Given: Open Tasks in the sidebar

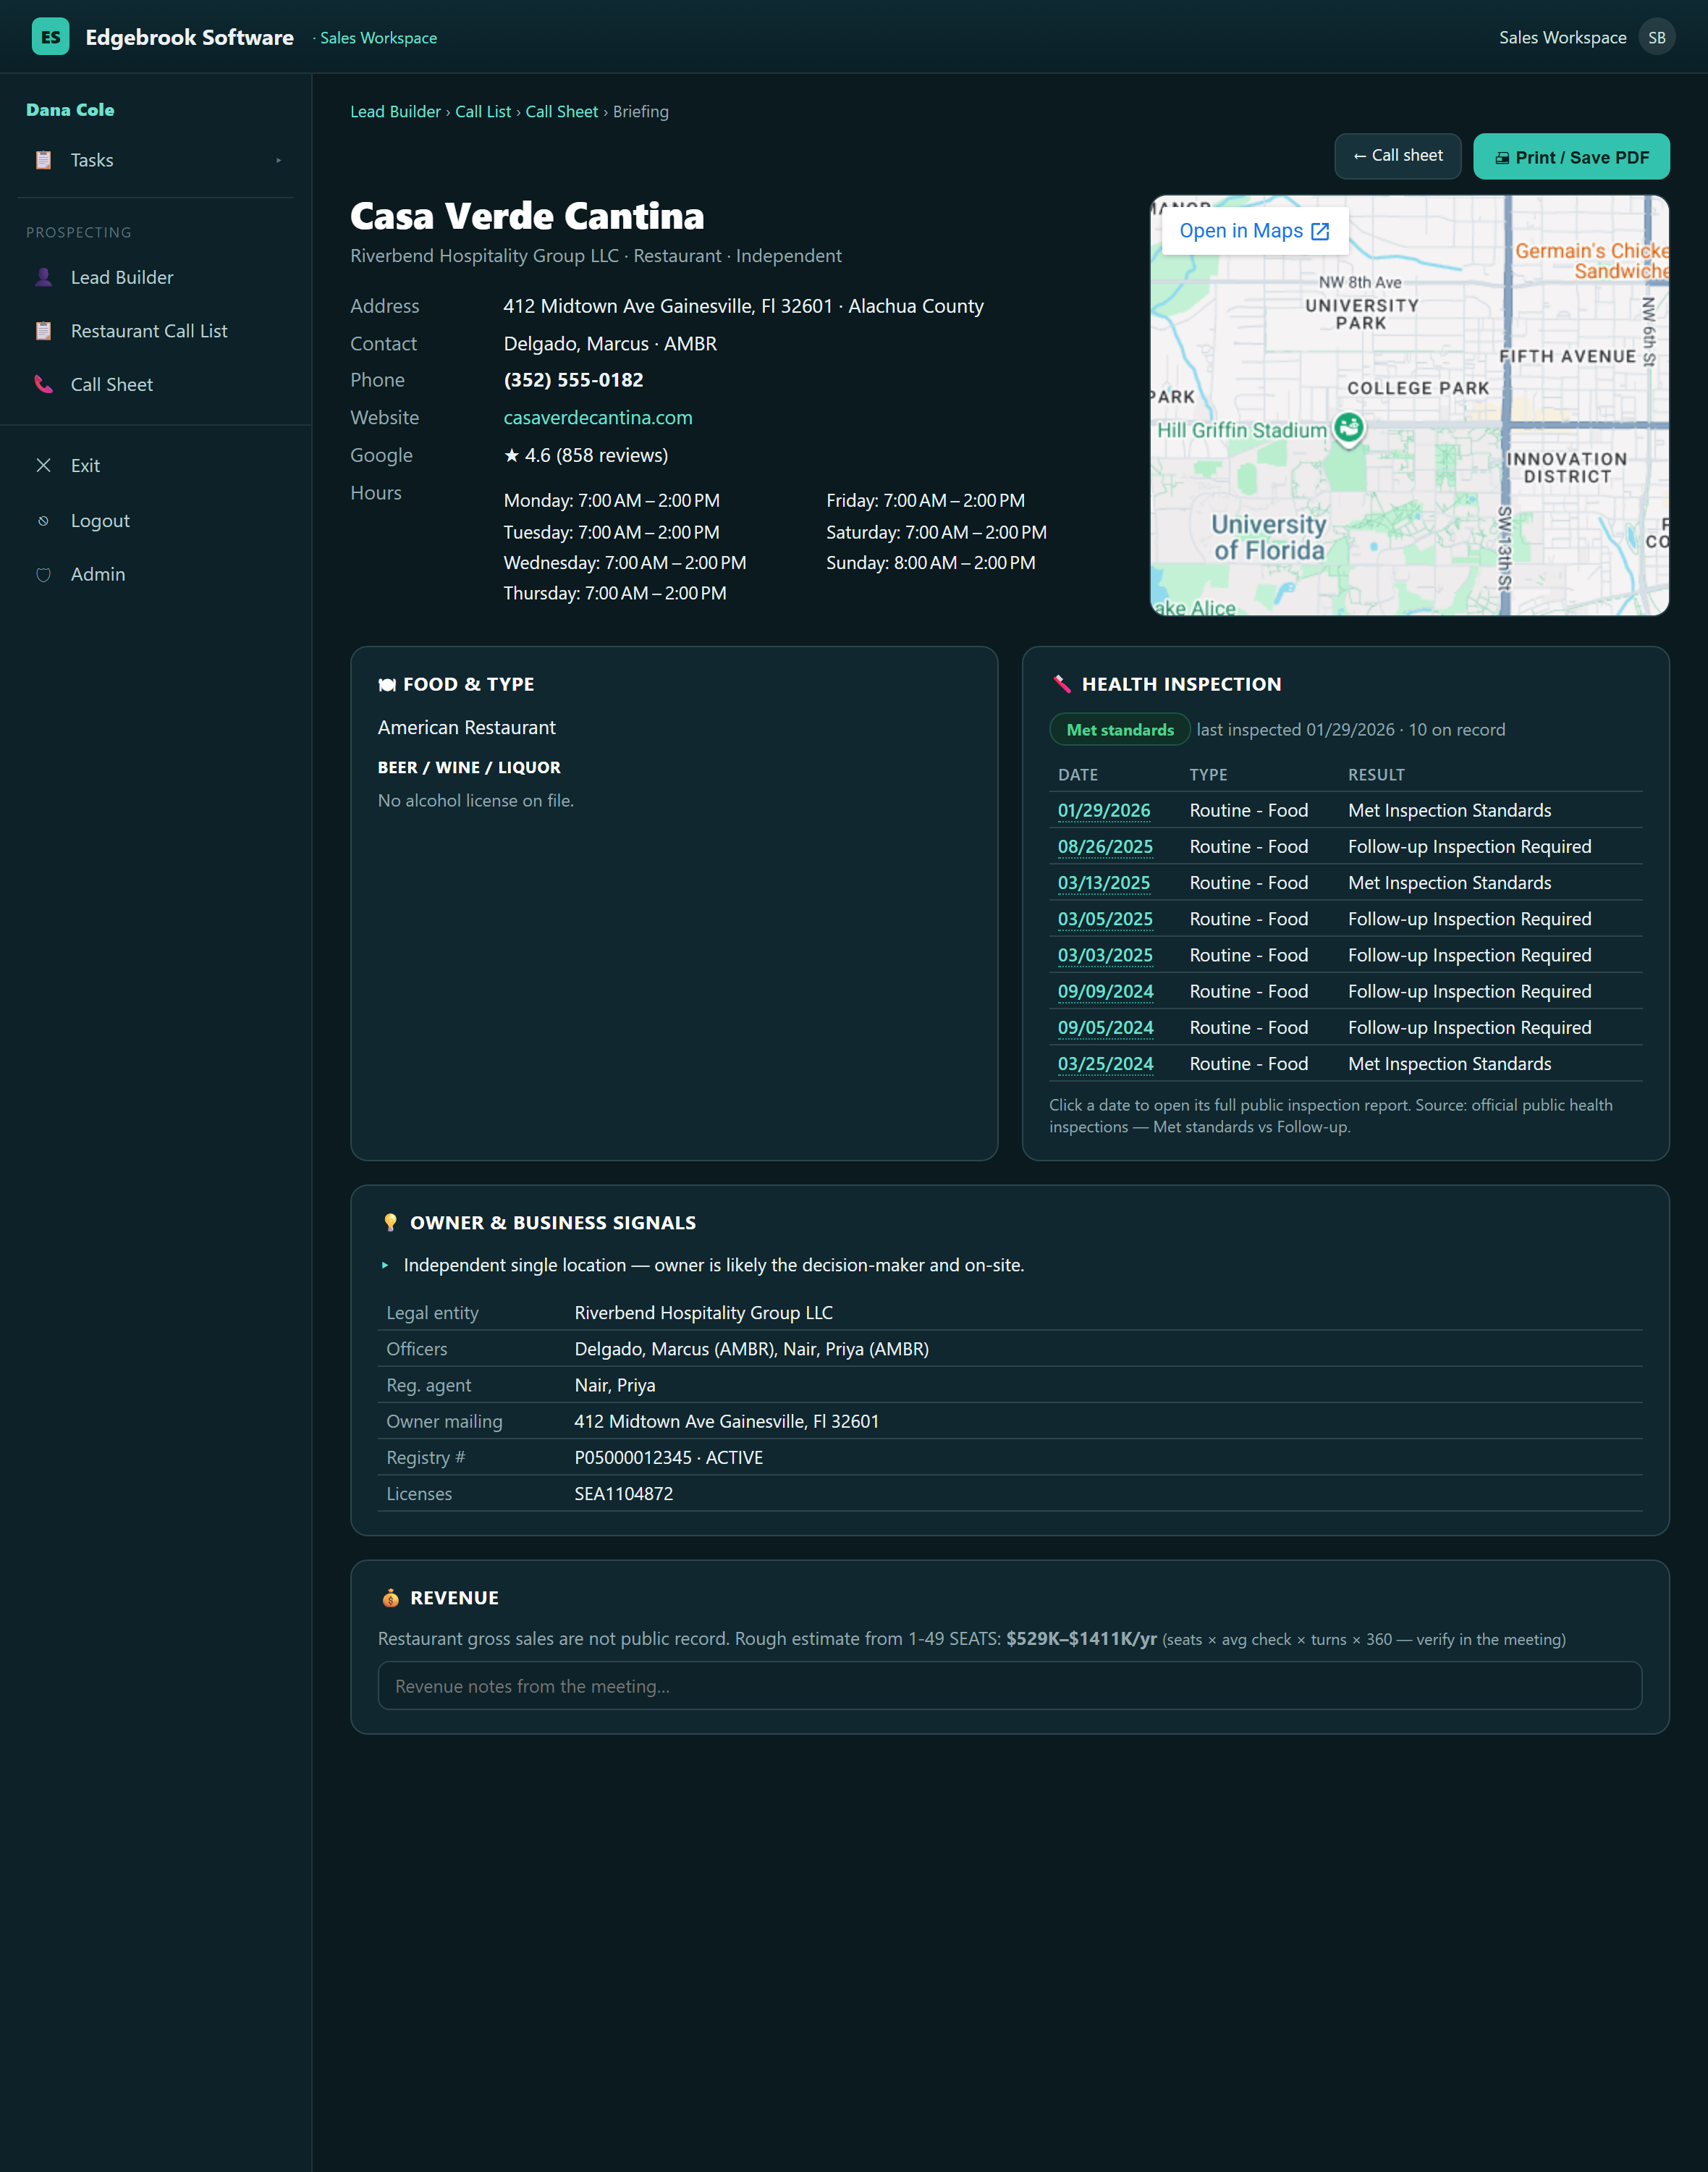Looking at the screenshot, I should (x=156, y=160).
